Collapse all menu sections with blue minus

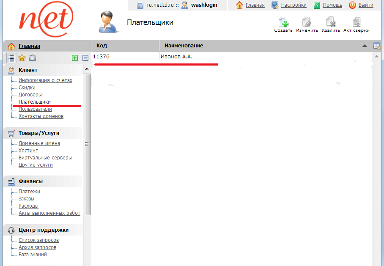pos(85,58)
